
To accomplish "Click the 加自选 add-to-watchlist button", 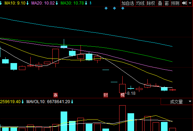I will pos(128,3).
